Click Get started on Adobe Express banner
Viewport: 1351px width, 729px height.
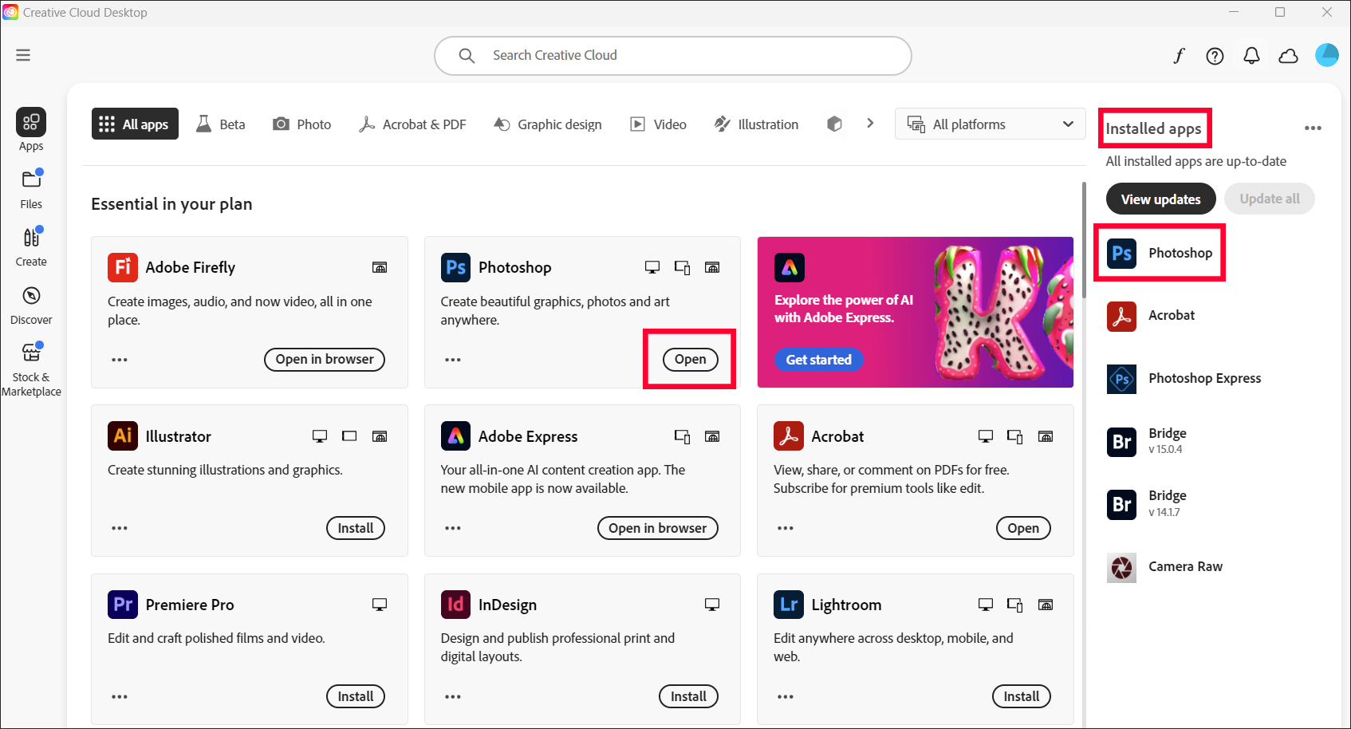(x=818, y=360)
